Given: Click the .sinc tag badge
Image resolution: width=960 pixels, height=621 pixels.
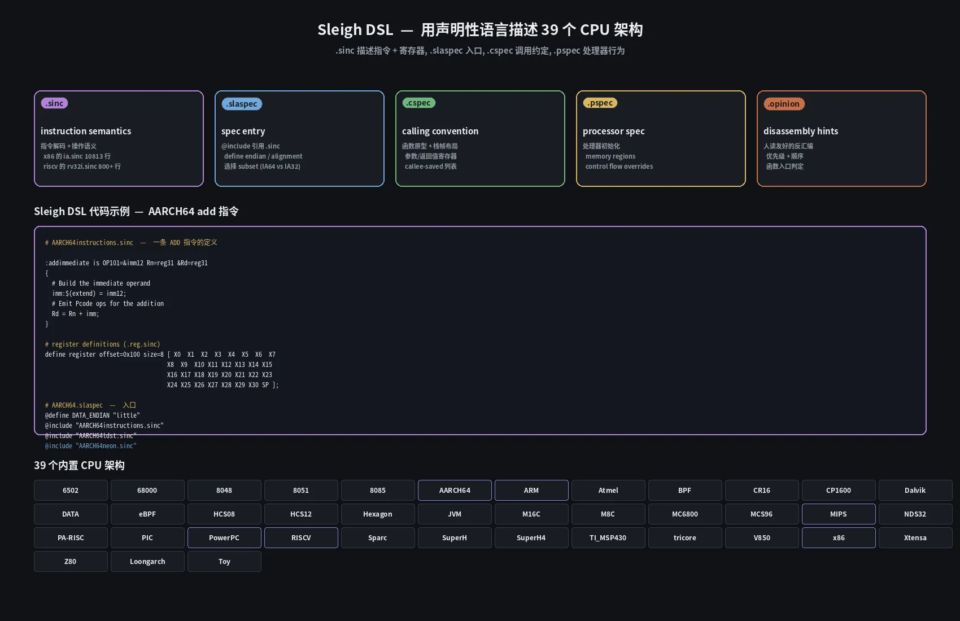Looking at the screenshot, I should [54, 103].
